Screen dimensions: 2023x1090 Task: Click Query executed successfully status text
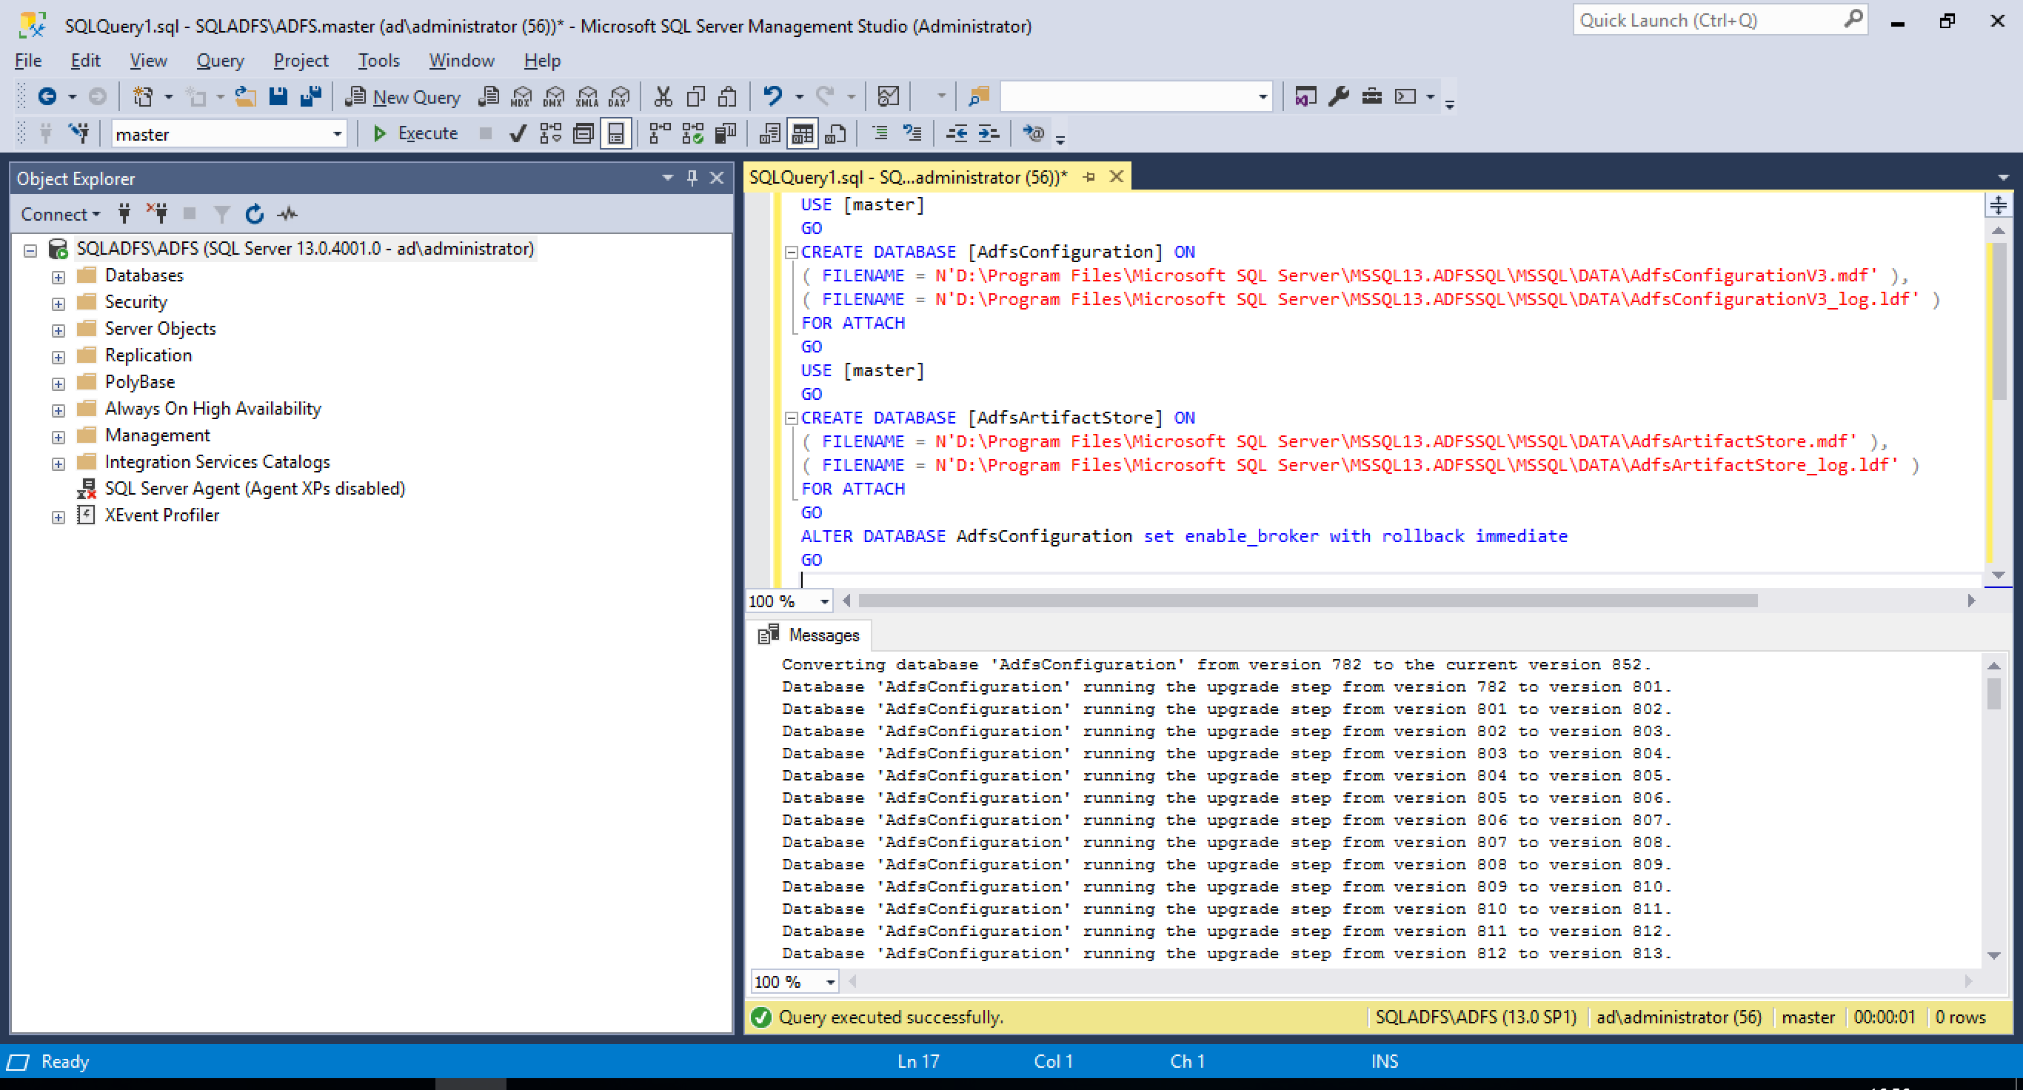[x=891, y=1016]
